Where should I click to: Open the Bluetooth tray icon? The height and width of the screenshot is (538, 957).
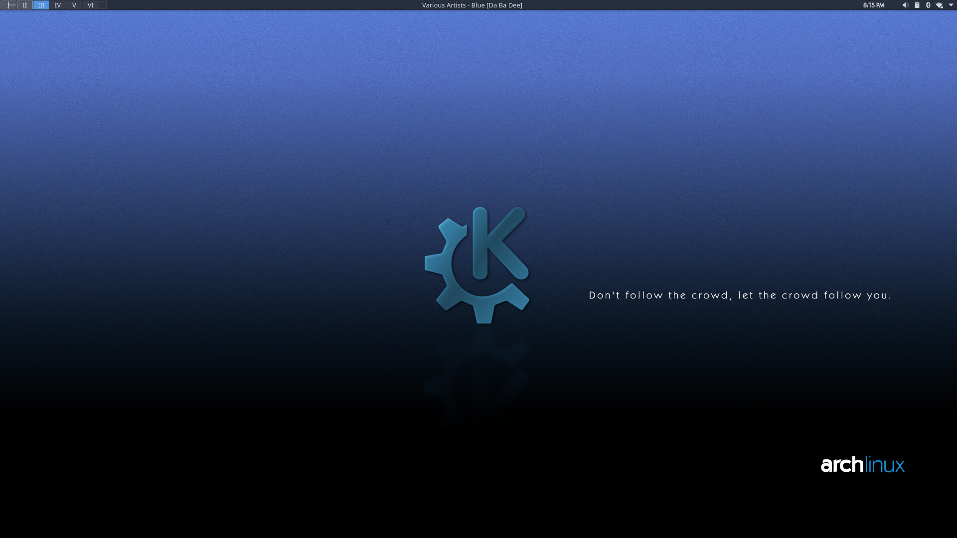[x=928, y=5]
